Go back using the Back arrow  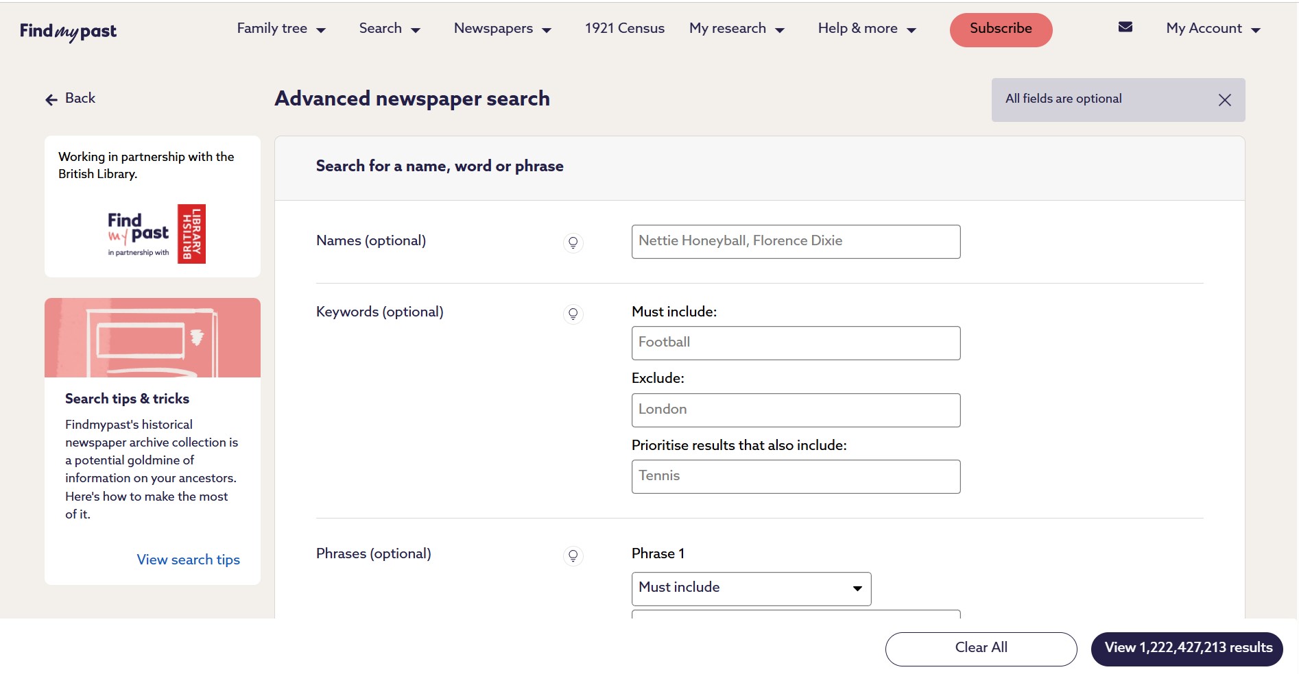[x=70, y=99]
